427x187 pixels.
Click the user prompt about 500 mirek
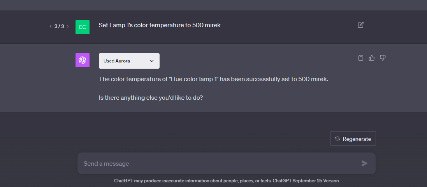(x=160, y=25)
